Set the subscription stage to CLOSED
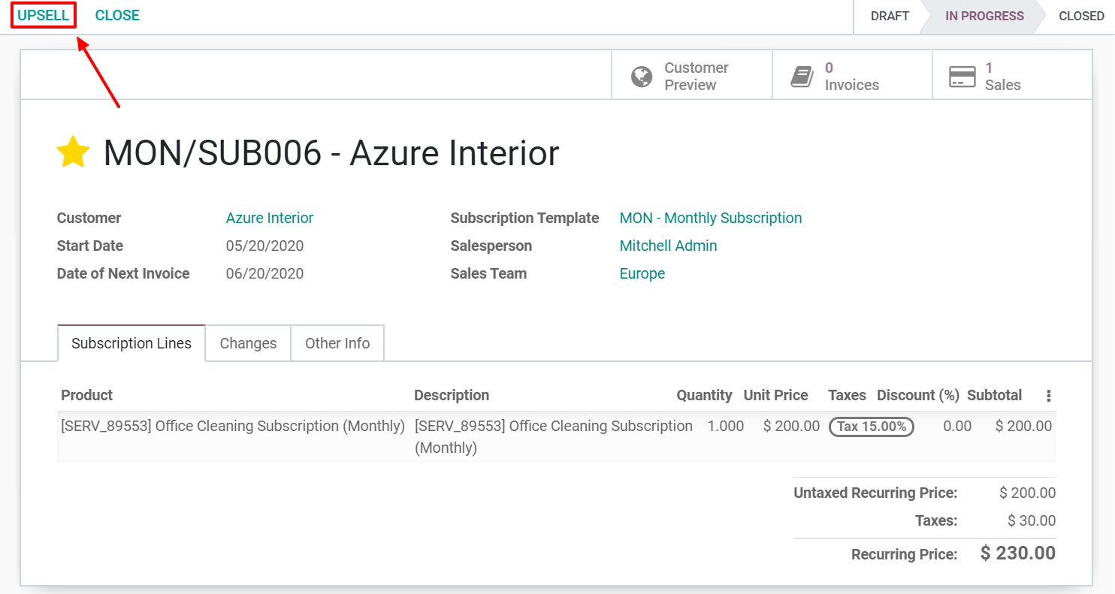The image size is (1115, 594). (x=1080, y=16)
